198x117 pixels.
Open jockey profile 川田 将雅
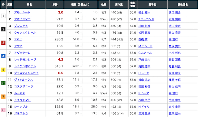144,26
